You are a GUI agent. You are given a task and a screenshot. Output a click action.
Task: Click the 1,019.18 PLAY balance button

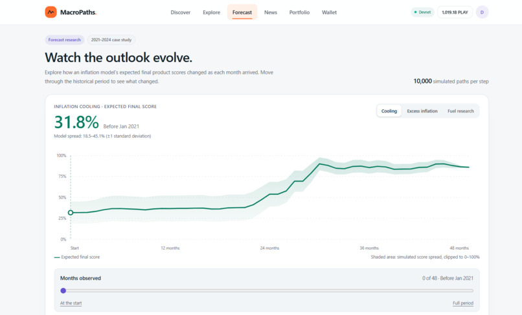tap(455, 12)
